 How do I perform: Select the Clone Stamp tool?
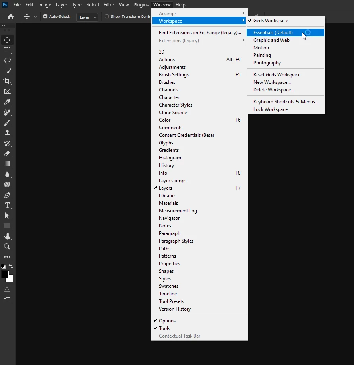7,133
